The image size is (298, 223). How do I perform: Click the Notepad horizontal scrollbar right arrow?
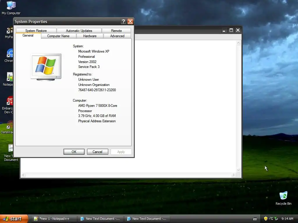(234, 175)
